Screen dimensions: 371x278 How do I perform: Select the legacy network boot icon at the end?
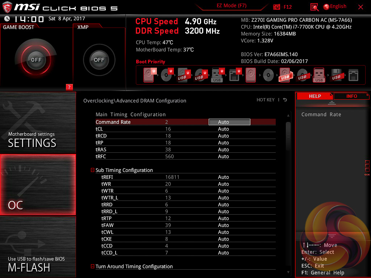click(354, 75)
